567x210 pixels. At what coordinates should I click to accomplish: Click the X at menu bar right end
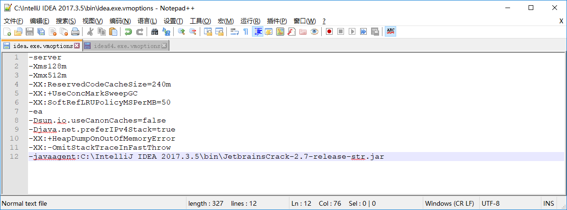561,21
